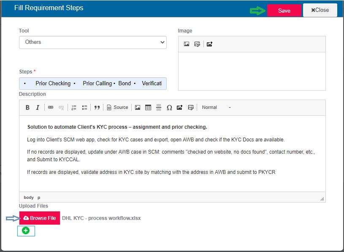The width and height of the screenshot is (344, 252).
Task: Open the Normal paragraph format dropdown
Action: pyautogui.click(x=216, y=108)
